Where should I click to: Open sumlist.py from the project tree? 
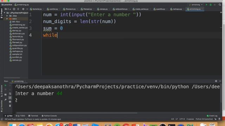point(16,57)
